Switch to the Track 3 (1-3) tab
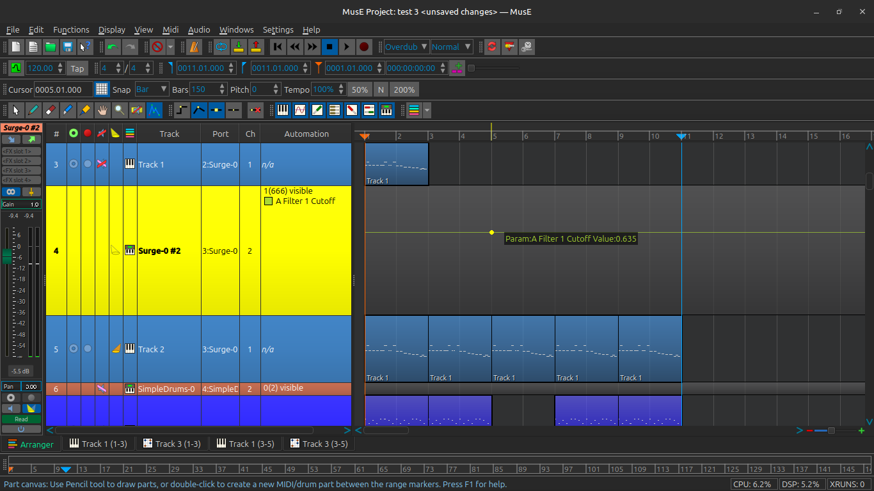This screenshot has height=491, width=874. tap(171, 444)
